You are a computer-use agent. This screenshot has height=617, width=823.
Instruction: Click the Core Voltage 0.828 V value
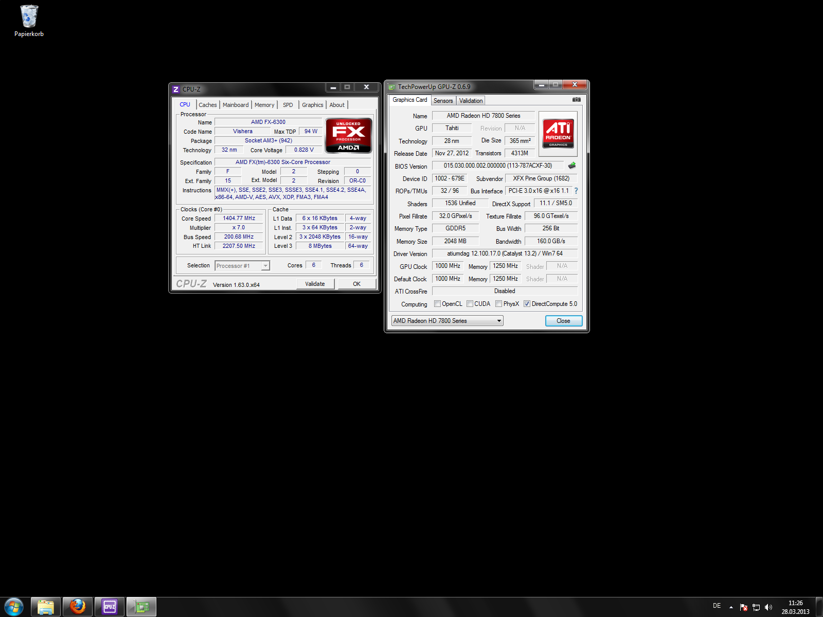click(x=303, y=150)
